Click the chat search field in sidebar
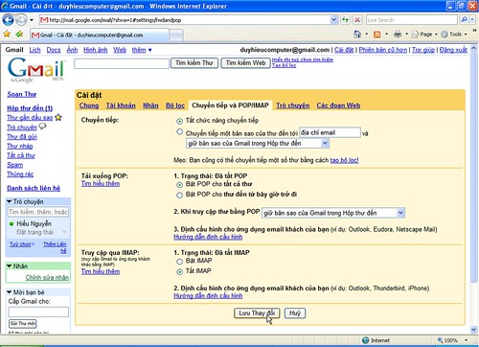The image size is (479, 347). pyautogui.click(x=38, y=212)
